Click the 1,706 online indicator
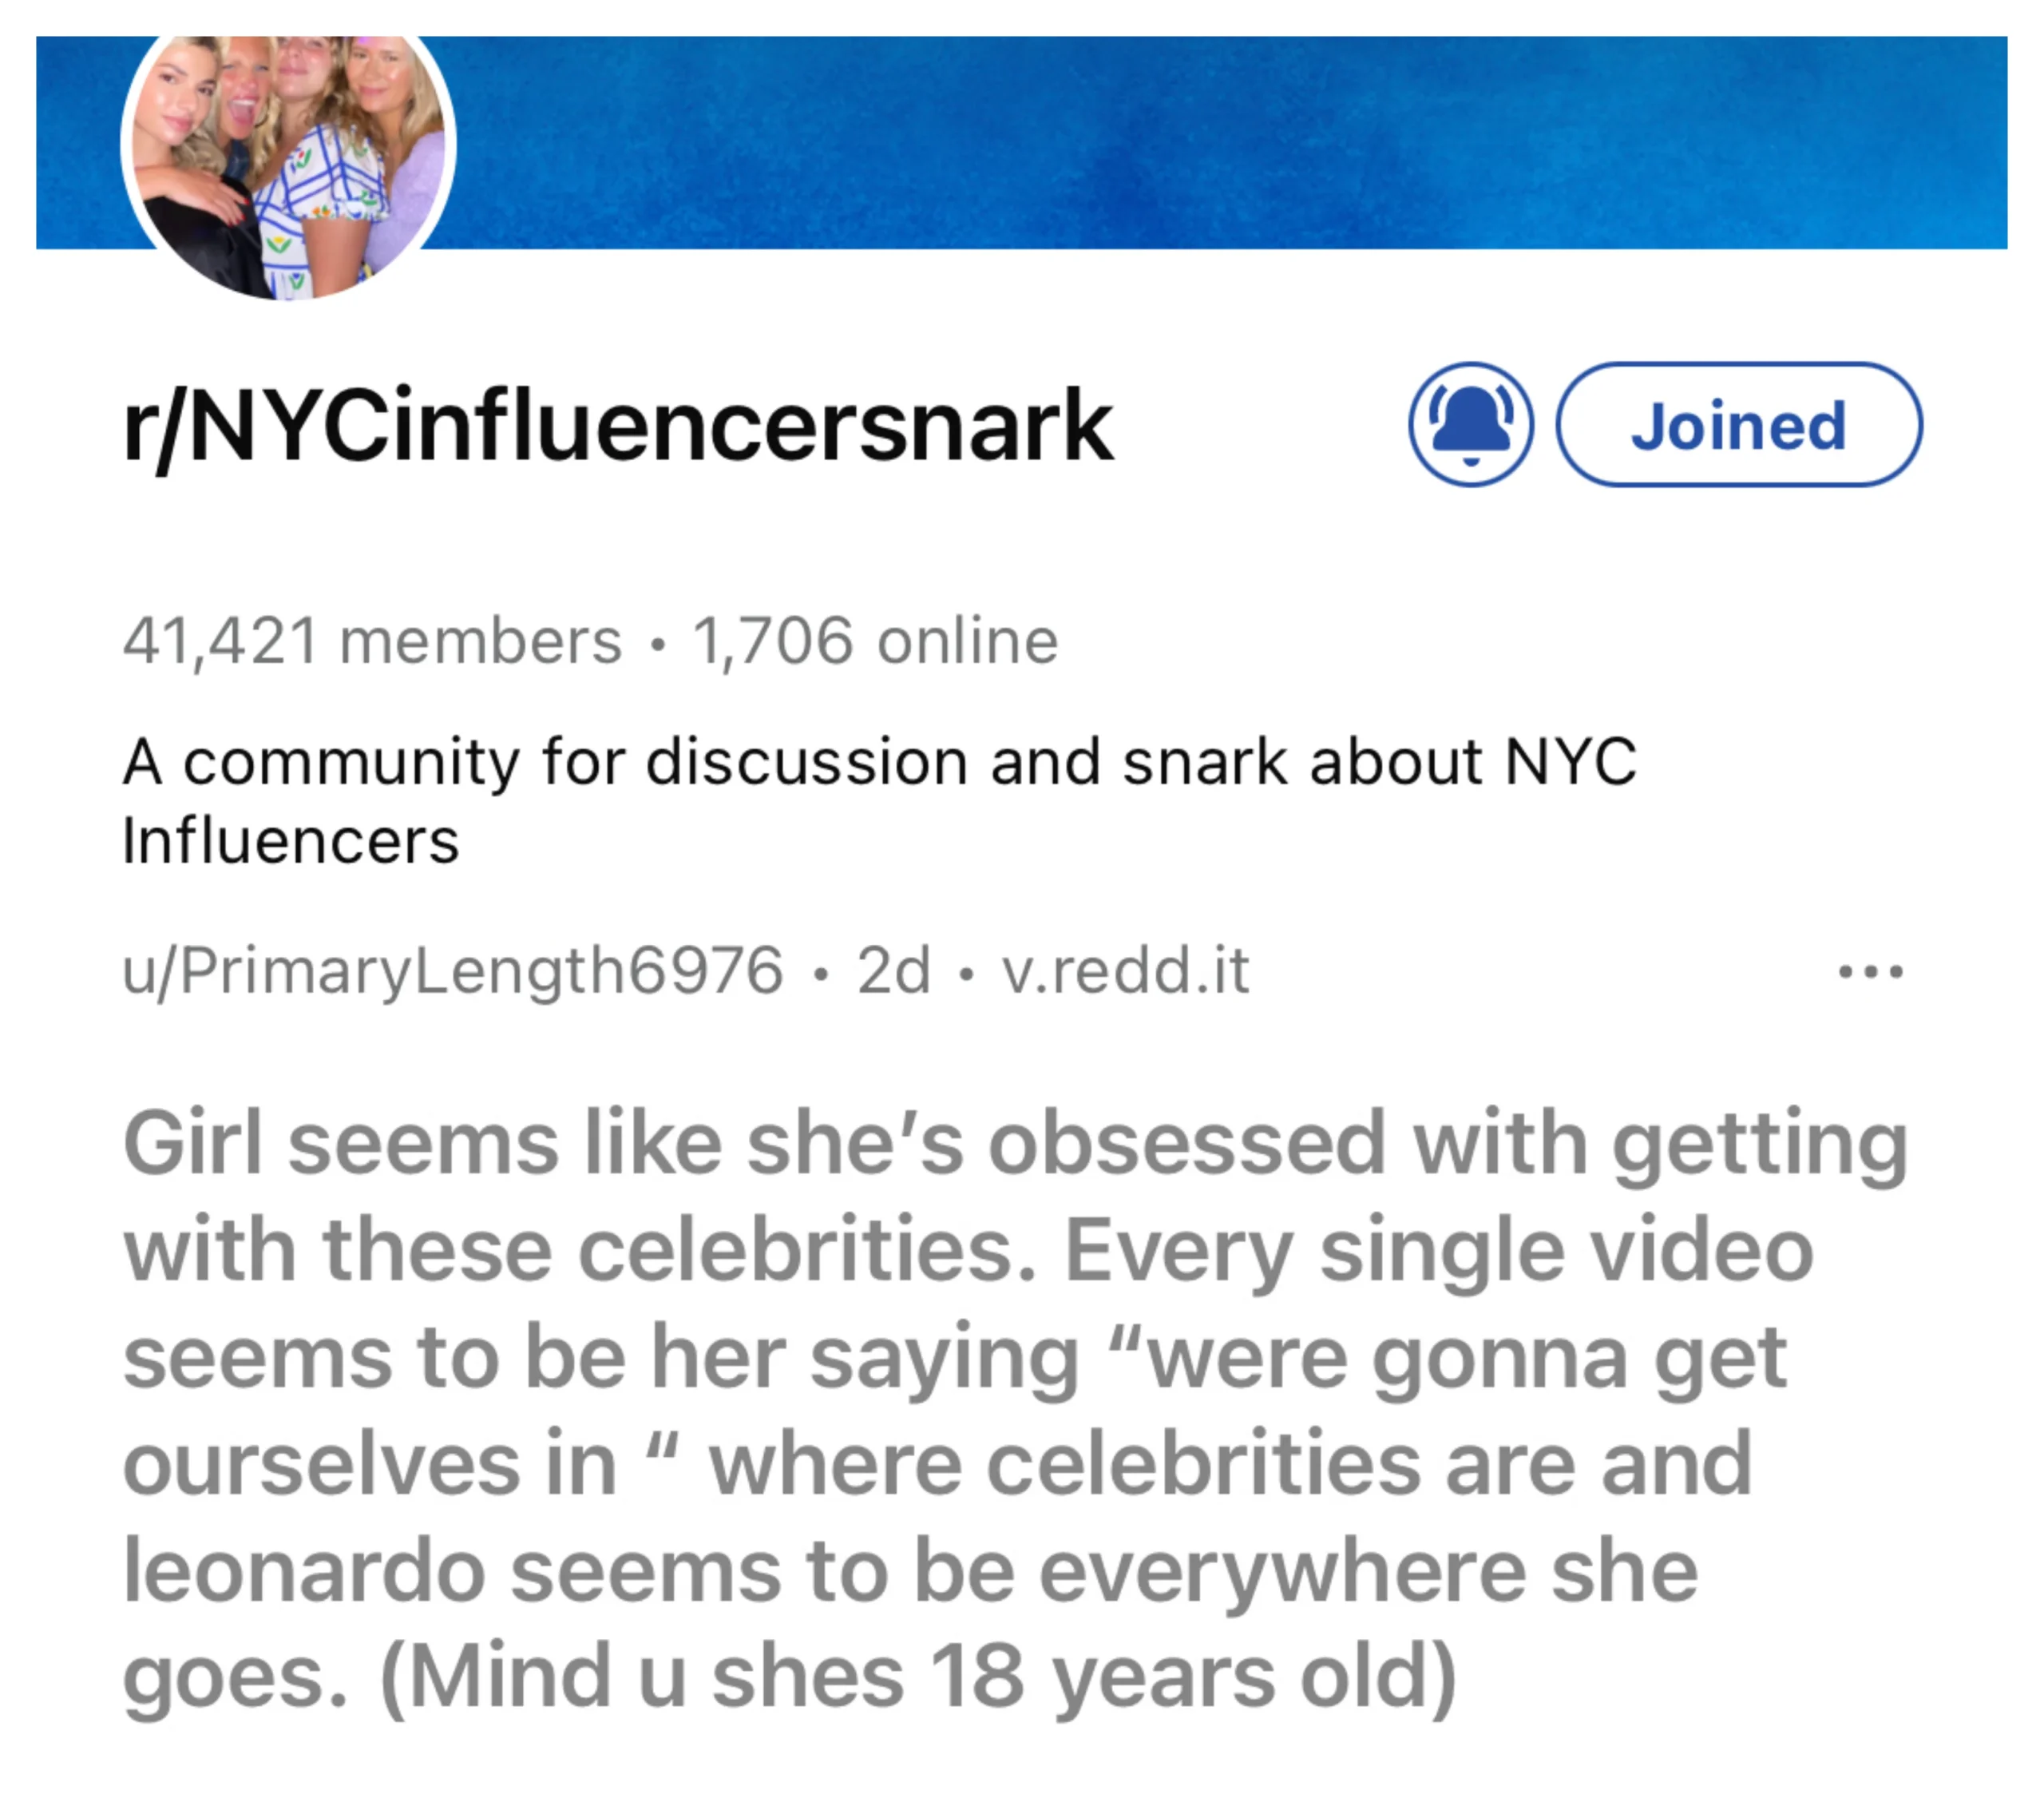This screenshot has width=2044, height=1802. click(x=875, y=641)
